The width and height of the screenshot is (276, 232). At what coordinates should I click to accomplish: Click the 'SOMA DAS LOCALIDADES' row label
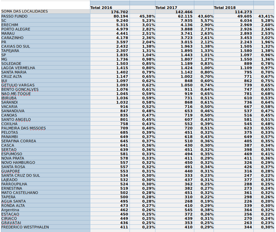click(25, 12)
